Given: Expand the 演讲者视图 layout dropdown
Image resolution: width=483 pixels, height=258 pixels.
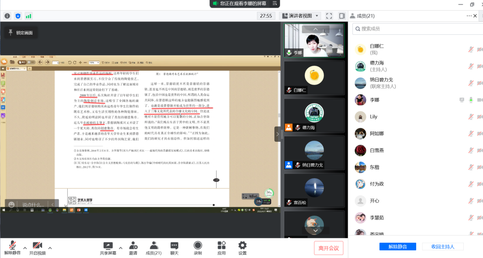Looking at the screenshot, I should (x=299, y=16).
